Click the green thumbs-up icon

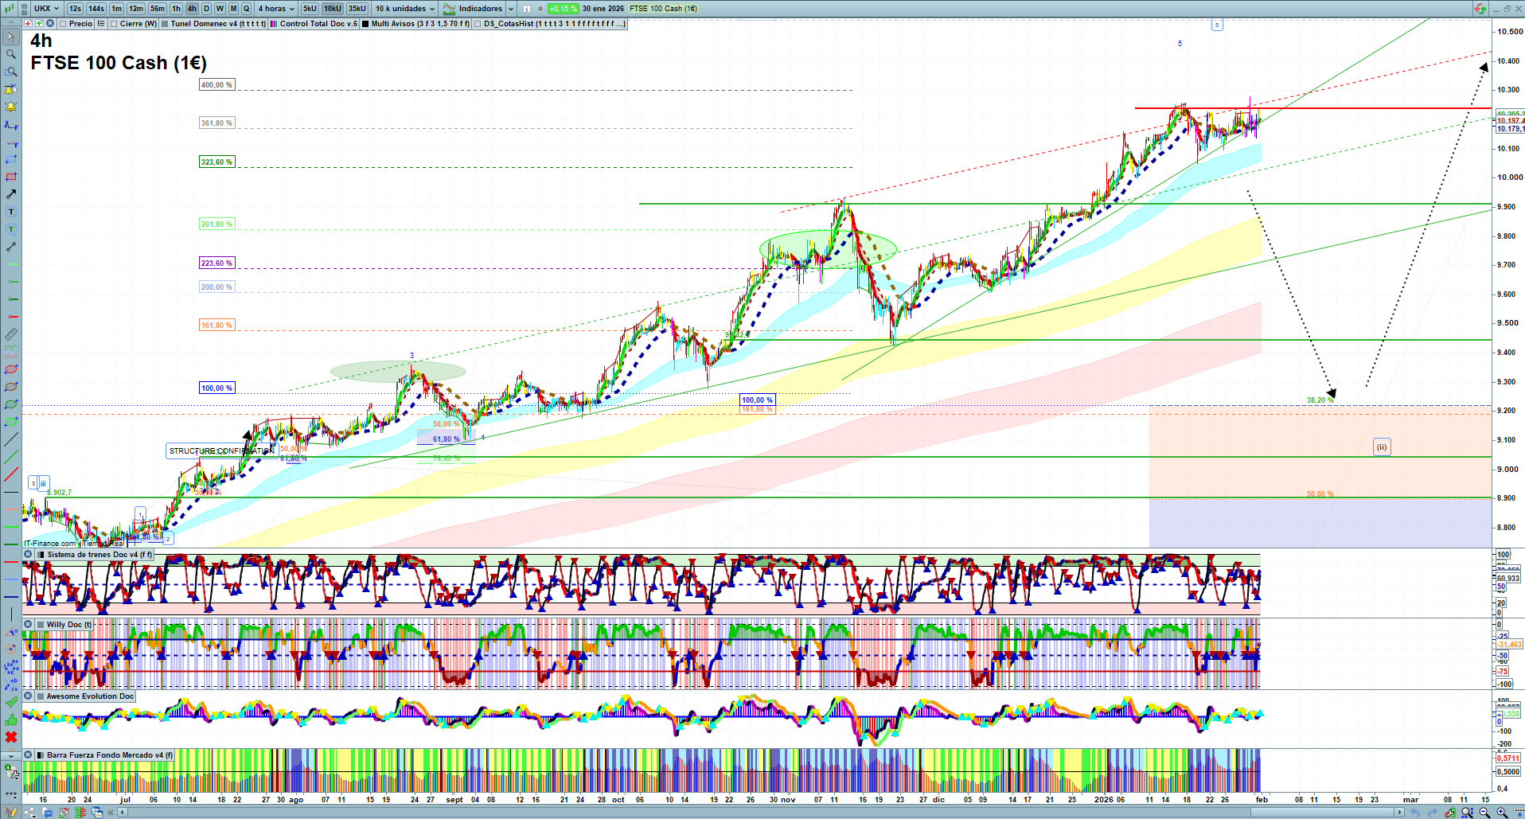click(11, 720)
